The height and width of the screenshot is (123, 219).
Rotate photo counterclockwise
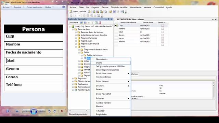pos(49,111)
